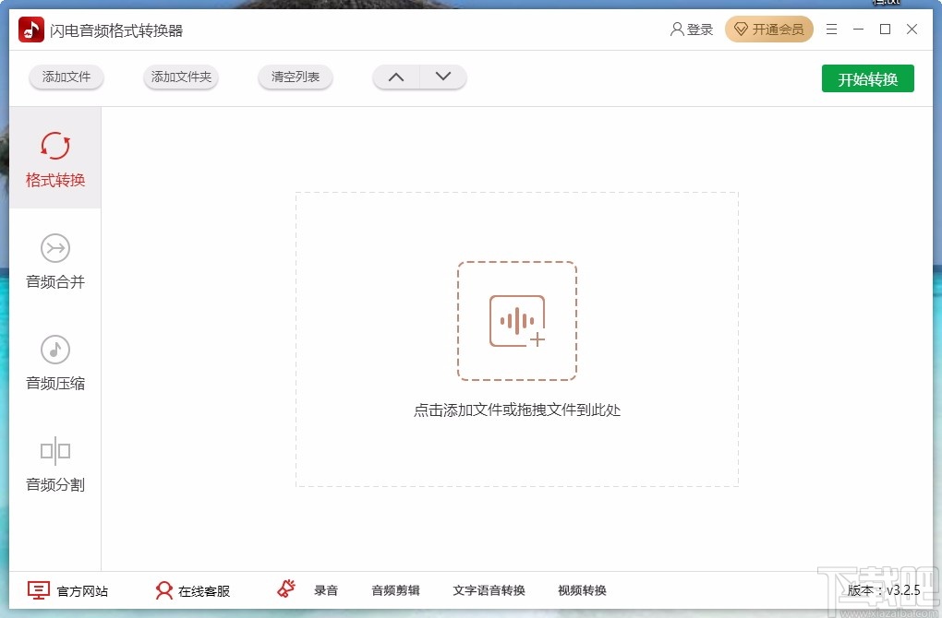
Task: Open the hamburger menu icon
Action: (x=831, y=30)
